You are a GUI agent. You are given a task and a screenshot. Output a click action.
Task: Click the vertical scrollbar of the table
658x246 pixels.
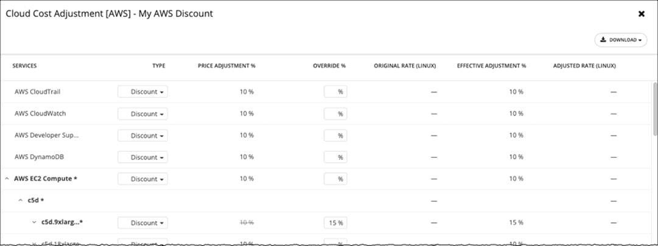click(654, 109)
